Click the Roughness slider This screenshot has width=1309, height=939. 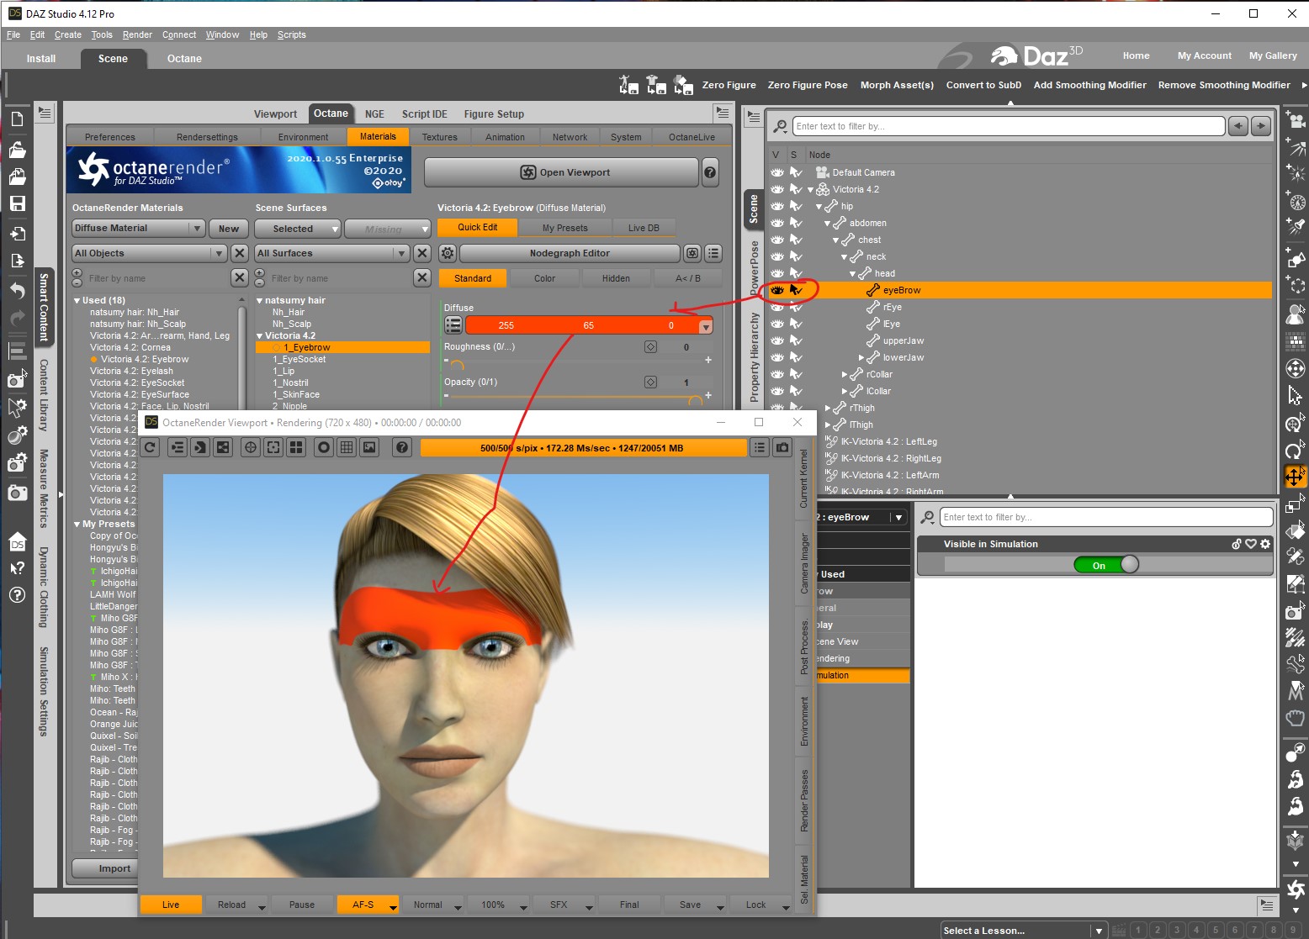pos(575,361)
